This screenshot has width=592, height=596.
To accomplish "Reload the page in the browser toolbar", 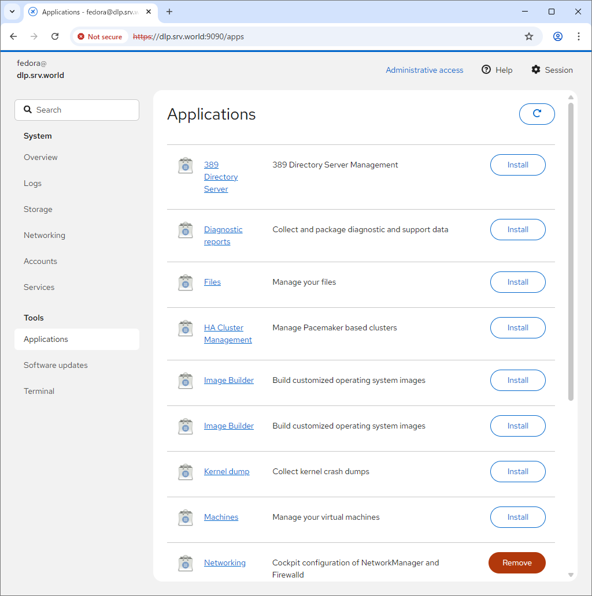I will 55,36.
